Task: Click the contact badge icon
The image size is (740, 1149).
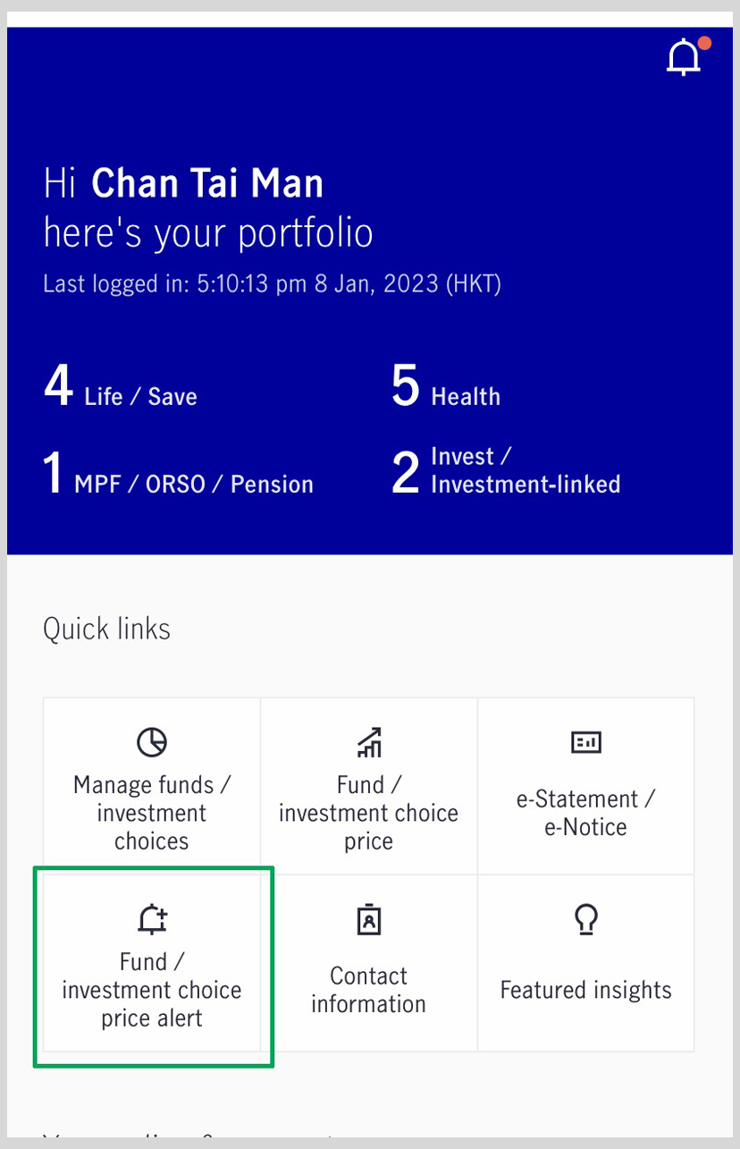Action: [369, 919]
